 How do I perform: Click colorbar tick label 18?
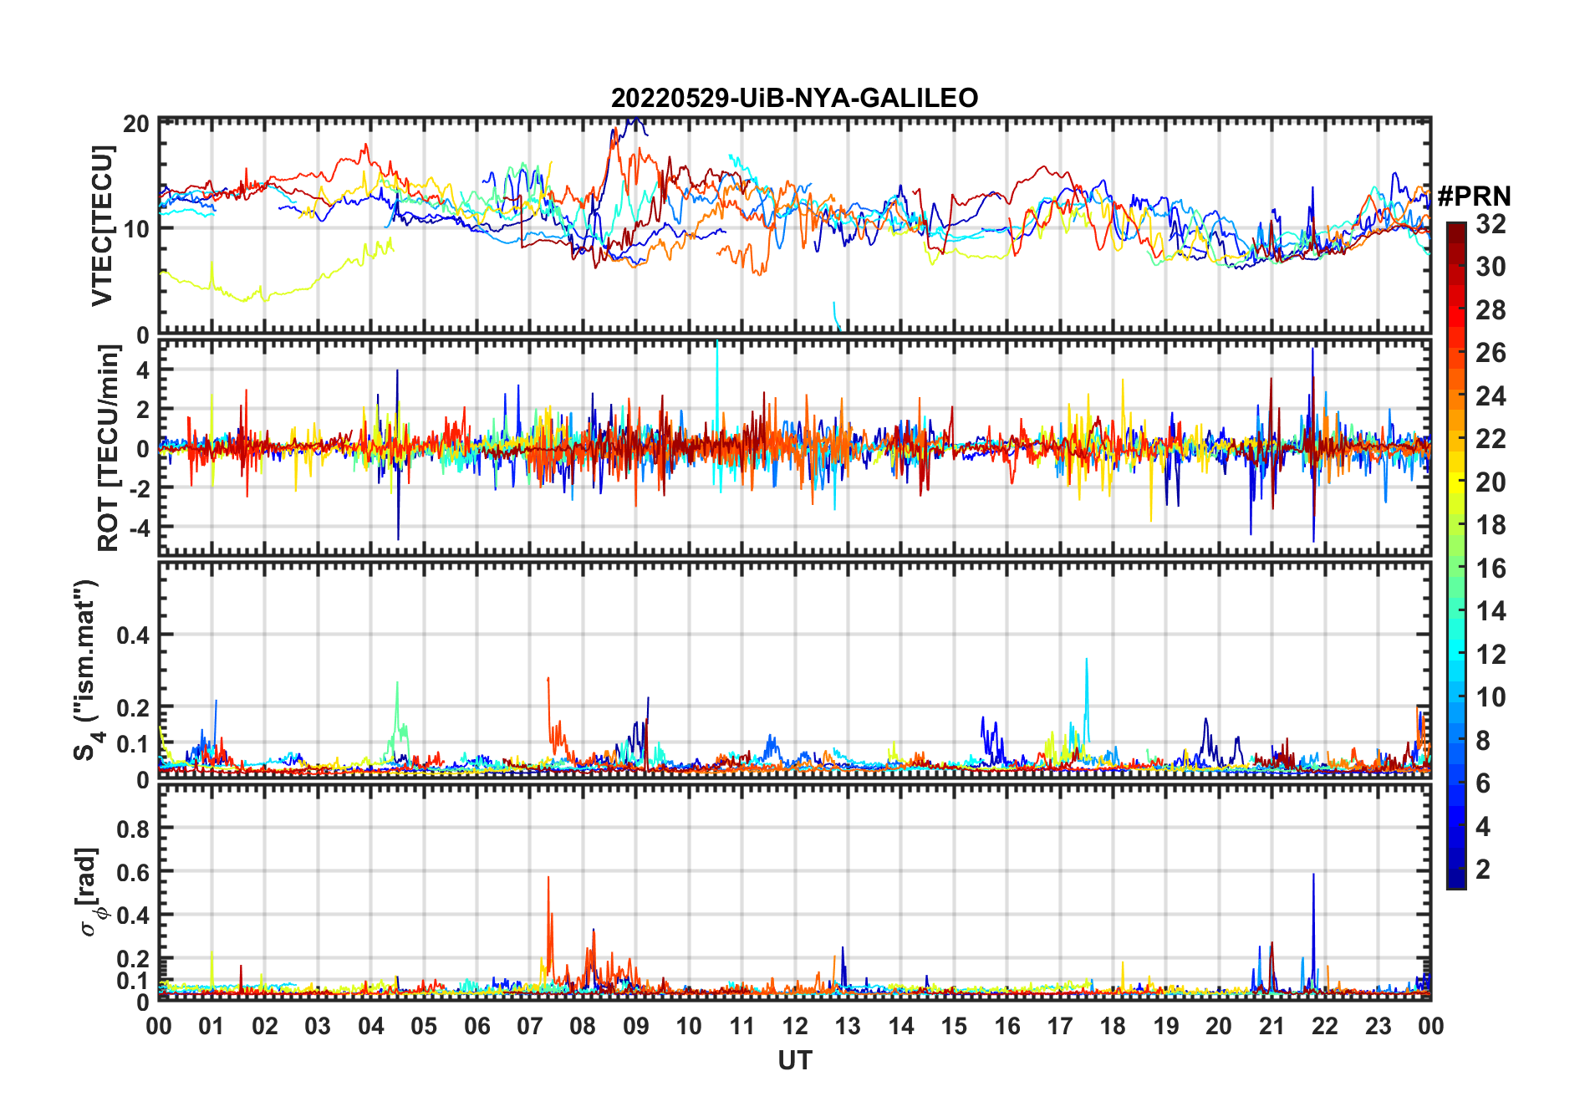1491,525
